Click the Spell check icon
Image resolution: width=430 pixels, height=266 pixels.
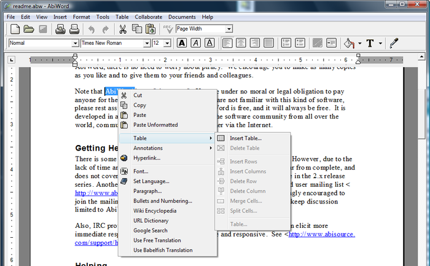[168, 29]
